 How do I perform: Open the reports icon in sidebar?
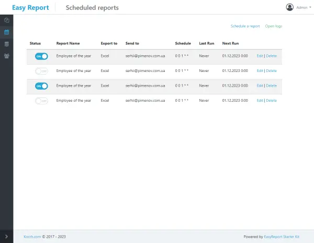coord(6,20)
